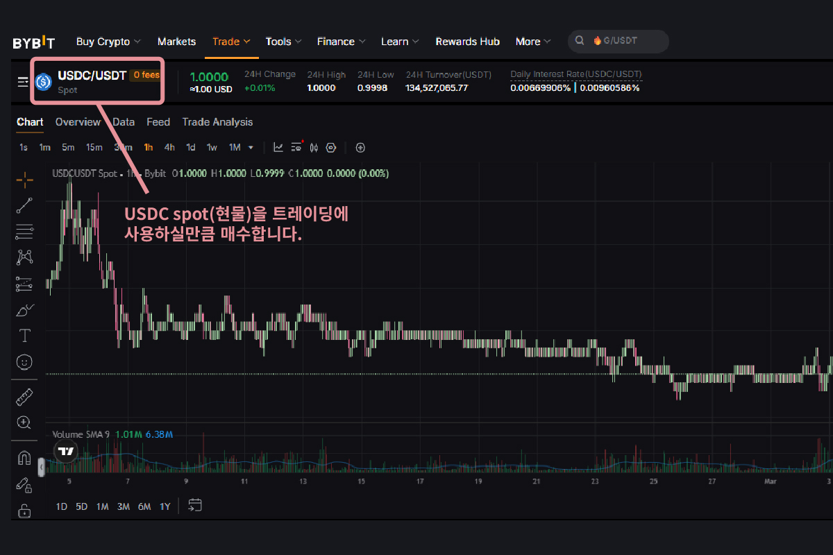Click the coin search input field

point(625,42)
